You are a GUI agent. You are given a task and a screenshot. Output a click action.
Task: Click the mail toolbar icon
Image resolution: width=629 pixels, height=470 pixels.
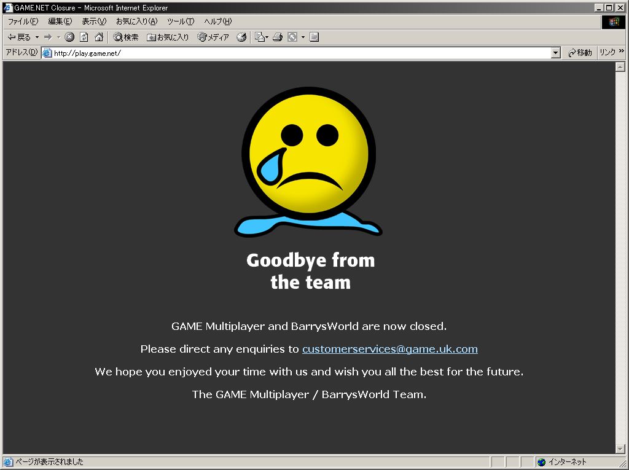pyautogui.click(x=261, y=37)
